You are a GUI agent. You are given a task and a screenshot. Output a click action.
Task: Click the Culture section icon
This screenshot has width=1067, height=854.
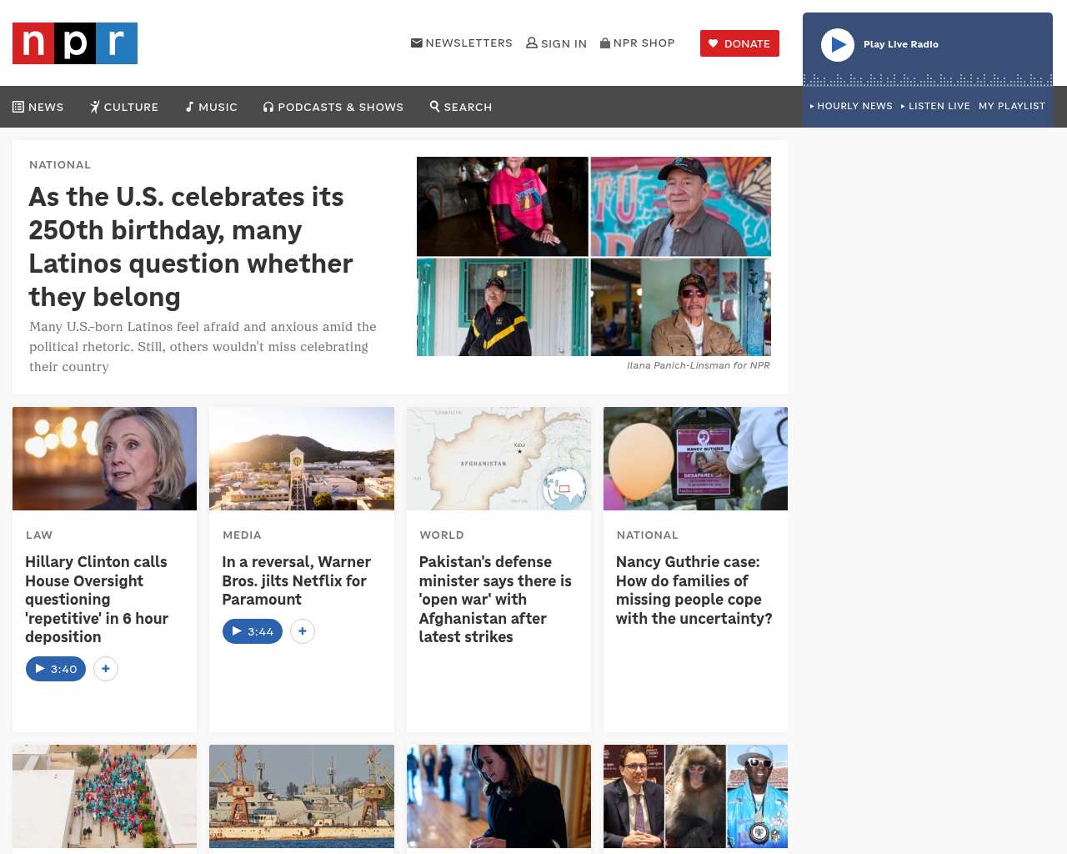(95, 107)
